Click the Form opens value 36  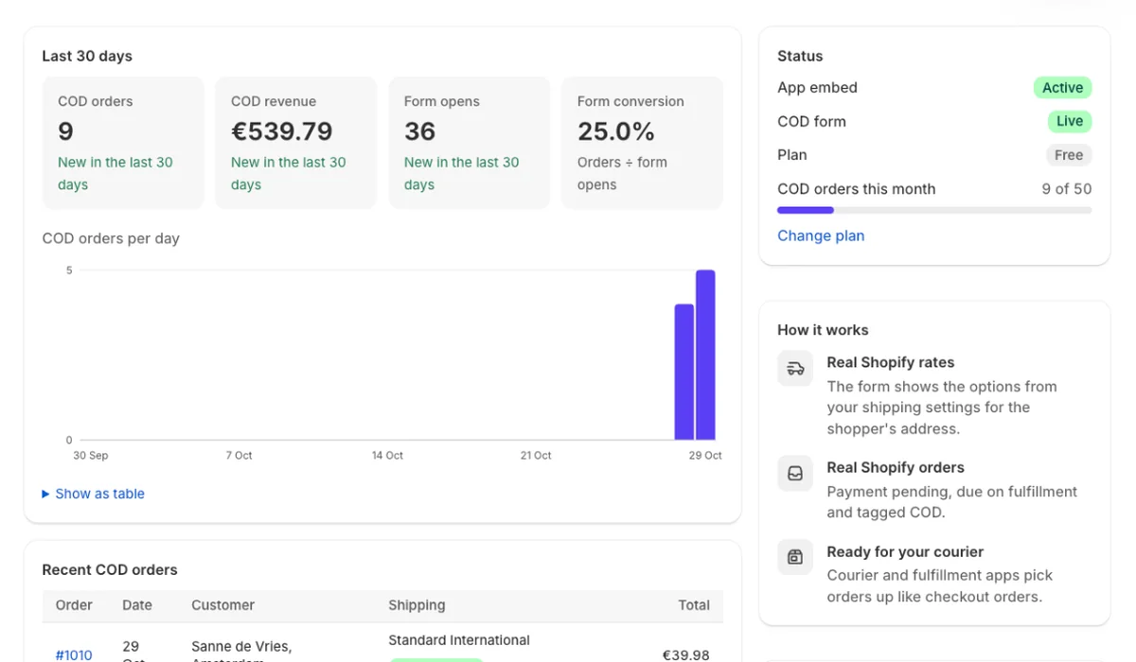420,131
